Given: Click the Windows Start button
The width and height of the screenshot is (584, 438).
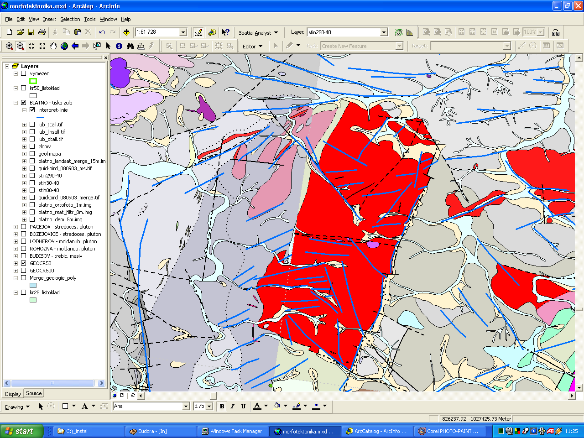Looking at the screenshot, I should 21,431.
